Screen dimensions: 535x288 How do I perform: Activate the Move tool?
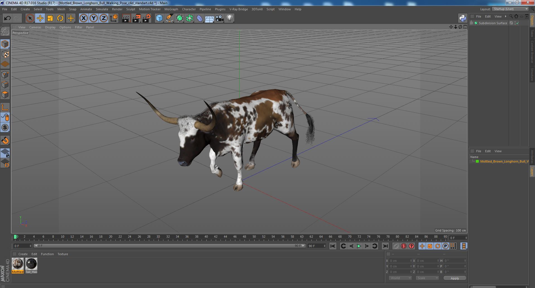coord(40,18)
